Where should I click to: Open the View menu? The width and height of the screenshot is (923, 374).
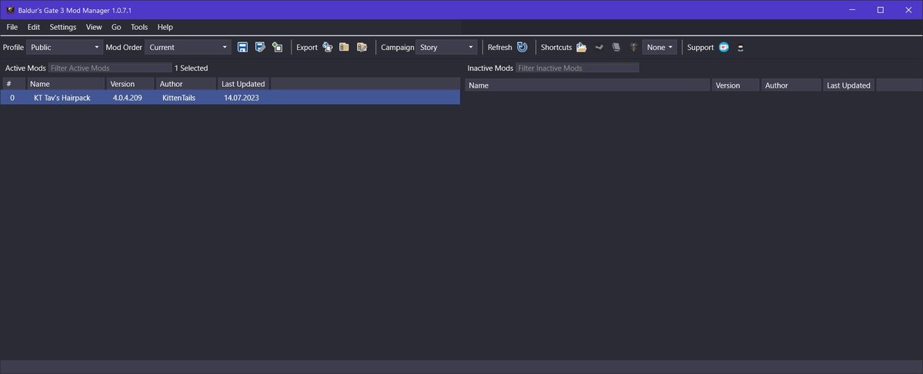[x=94, y=27]
